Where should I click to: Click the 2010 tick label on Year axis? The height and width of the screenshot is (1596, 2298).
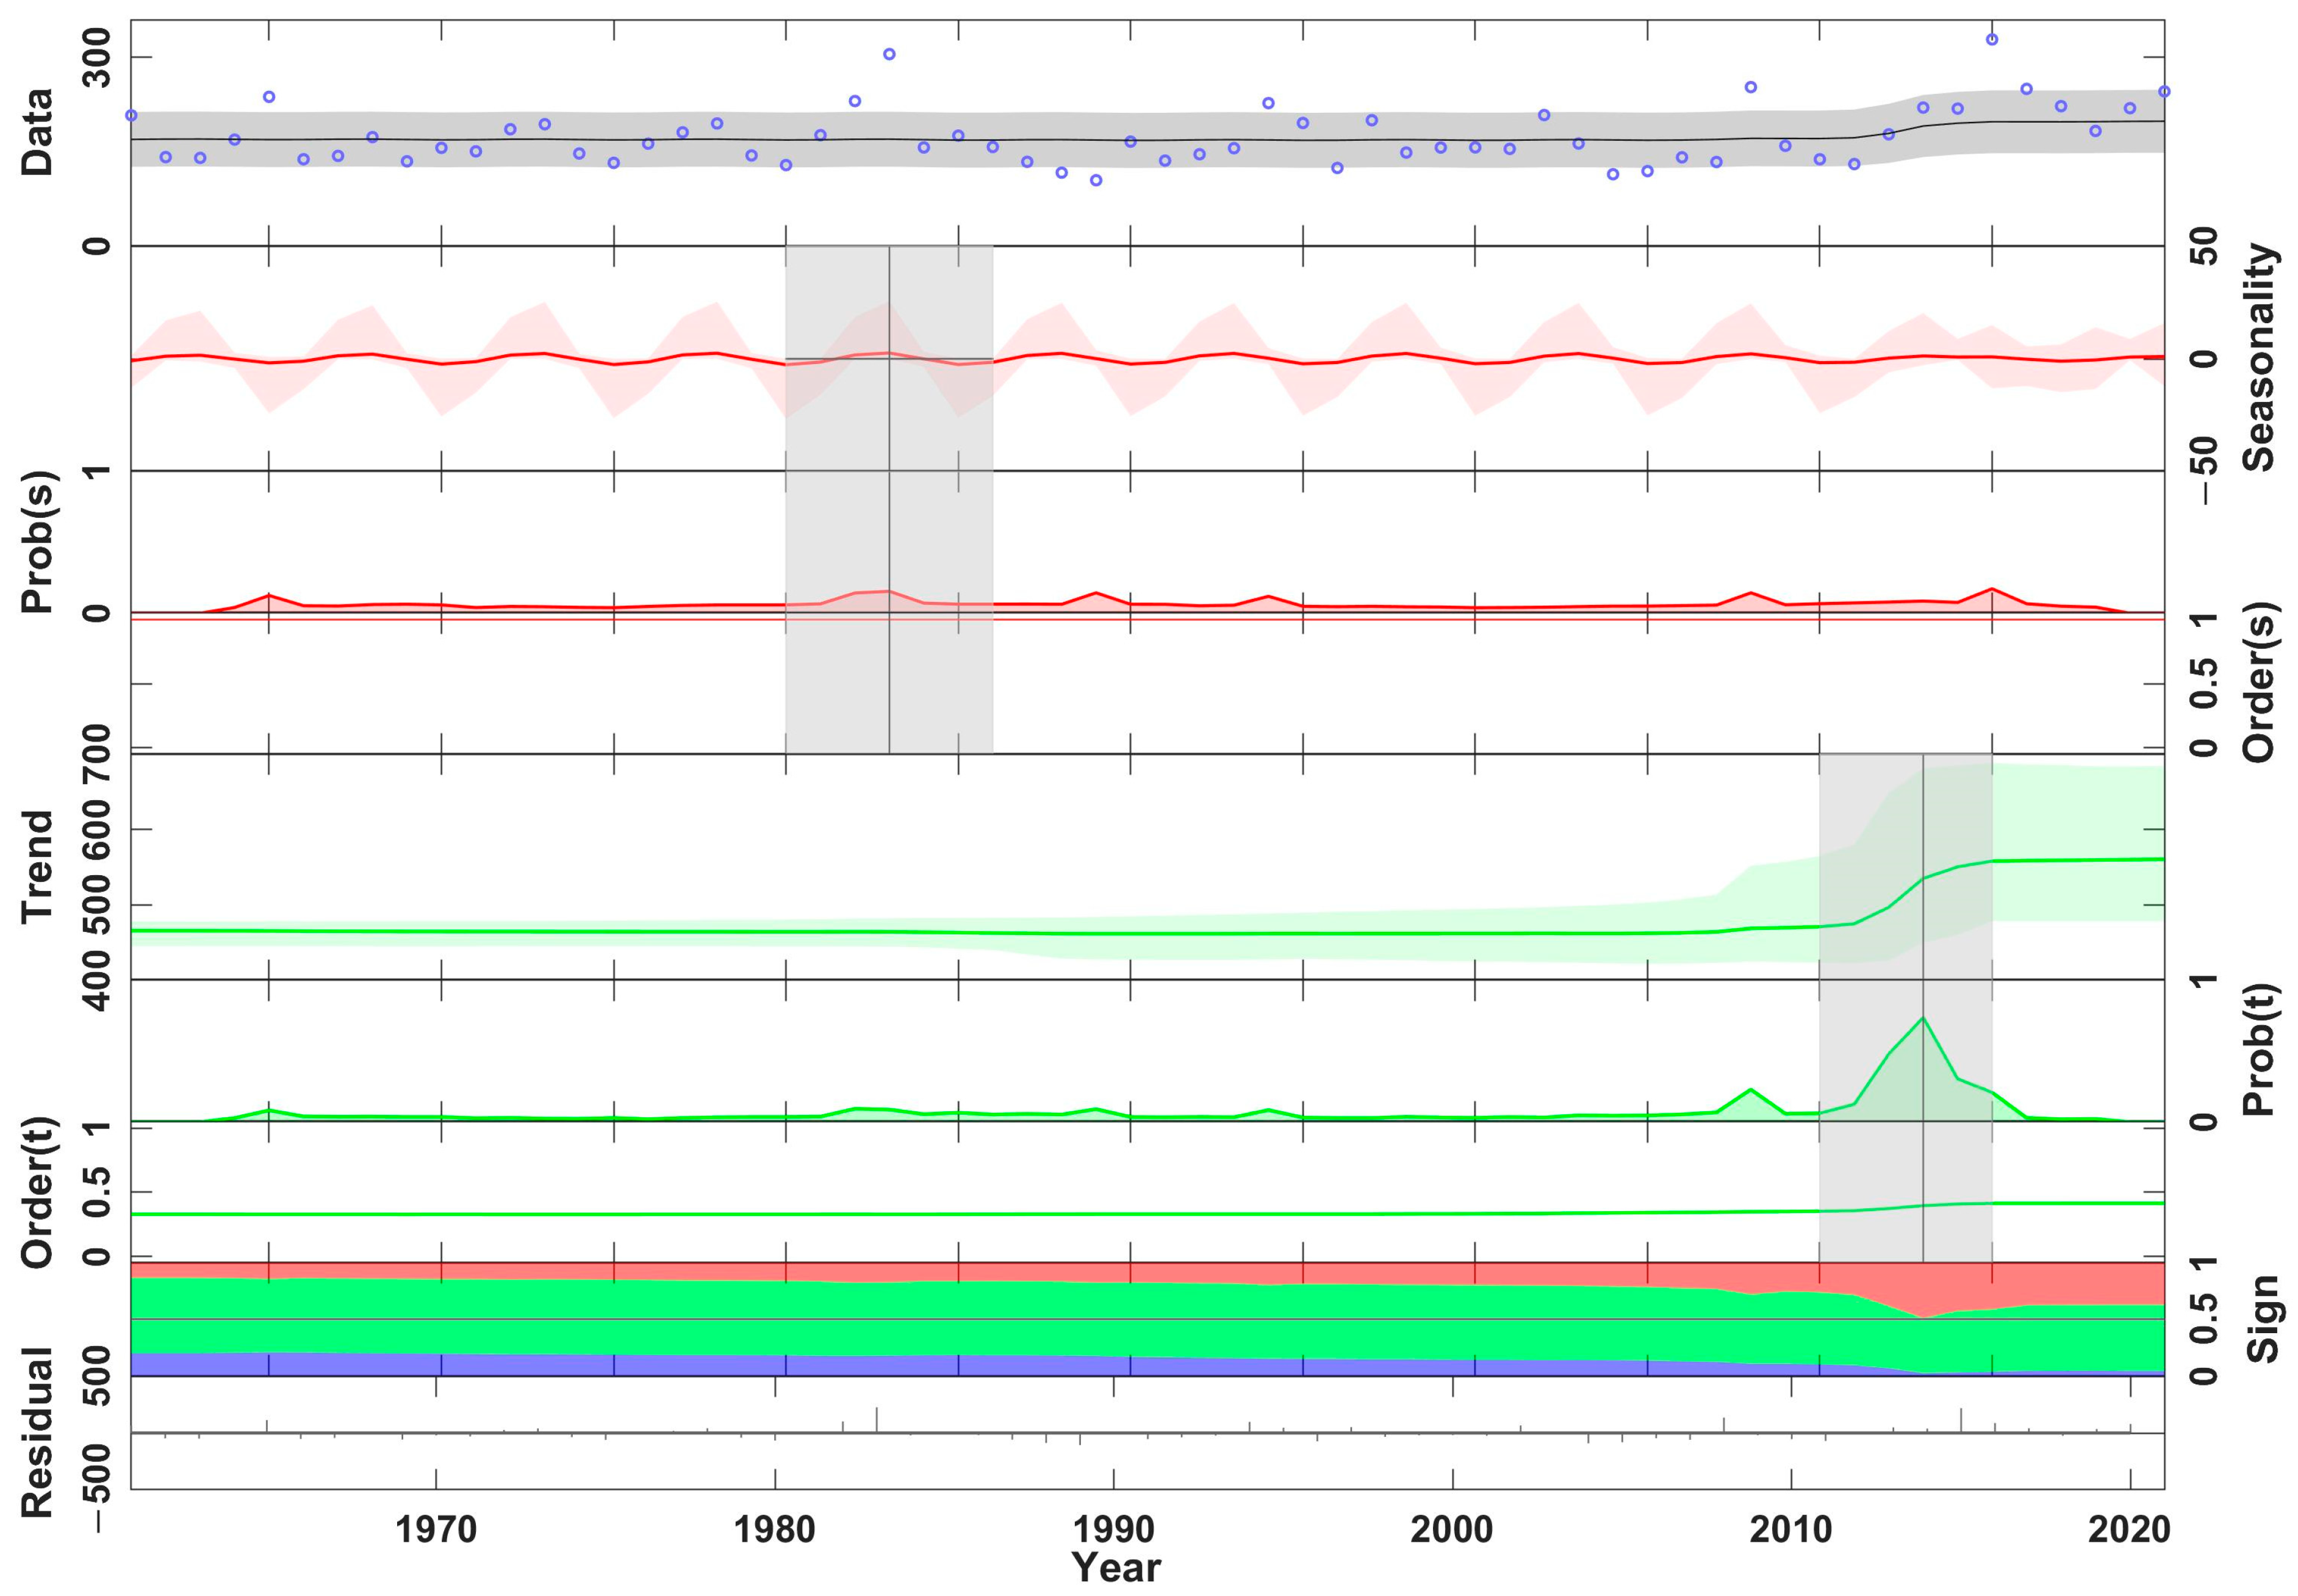(x=1790, y=1530)
